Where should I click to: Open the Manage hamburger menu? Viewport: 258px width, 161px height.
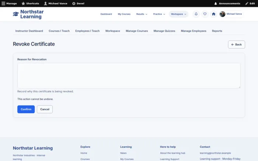pyautogui.click(x=9, y=3)
